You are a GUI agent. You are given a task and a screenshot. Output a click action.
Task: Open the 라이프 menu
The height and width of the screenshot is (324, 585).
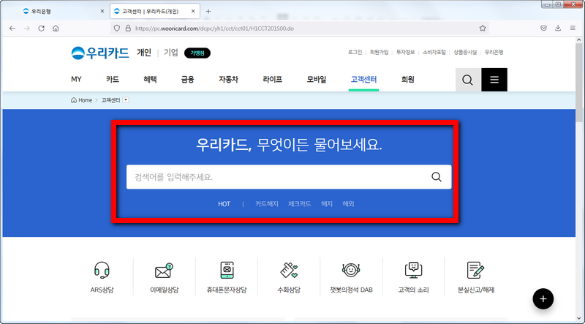(x=272, y=79)
